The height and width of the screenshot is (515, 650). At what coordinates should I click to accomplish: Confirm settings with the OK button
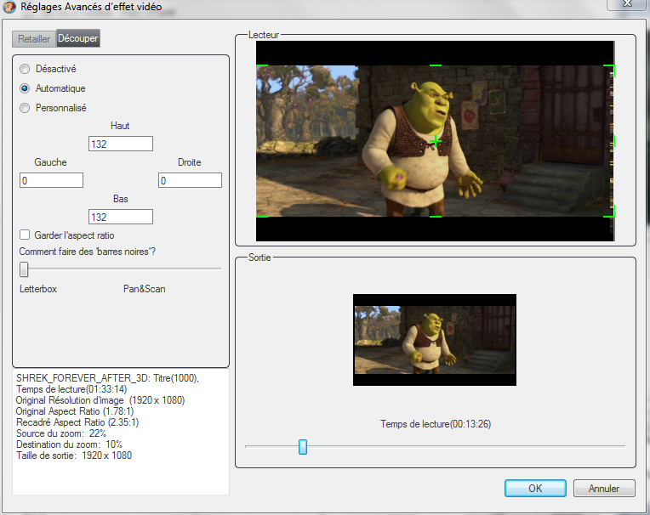[534, 489]
